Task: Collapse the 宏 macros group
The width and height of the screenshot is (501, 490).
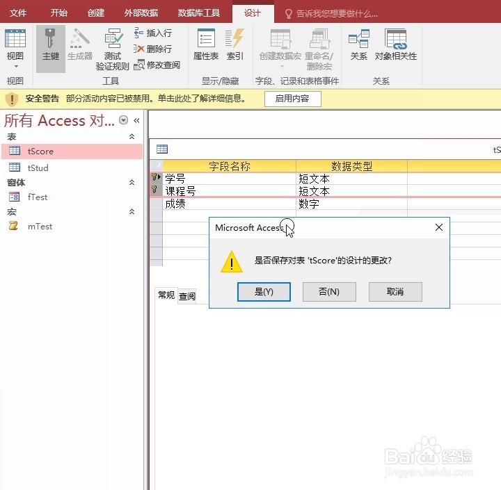Action: tap(132, 212)
